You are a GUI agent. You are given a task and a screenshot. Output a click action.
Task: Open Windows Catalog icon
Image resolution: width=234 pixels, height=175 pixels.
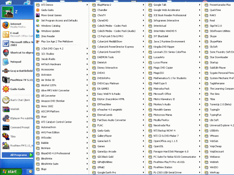point(38,26)
